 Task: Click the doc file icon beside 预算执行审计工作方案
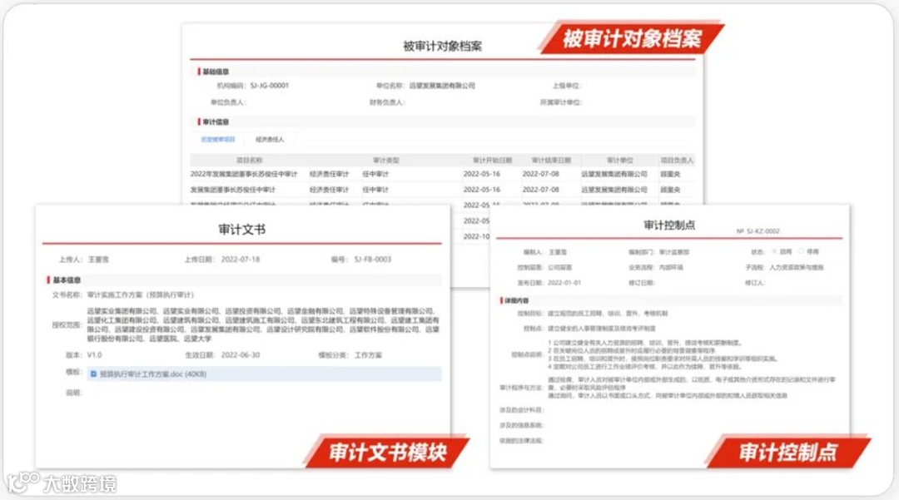93,374
